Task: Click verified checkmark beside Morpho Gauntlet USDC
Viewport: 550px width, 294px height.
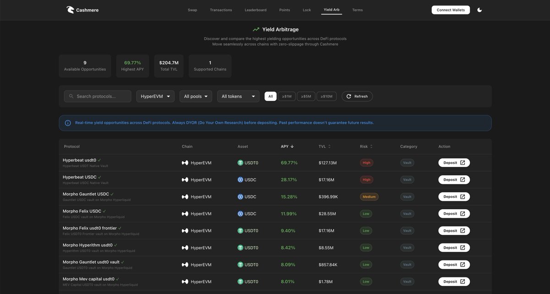Action: tap(112, 194)
